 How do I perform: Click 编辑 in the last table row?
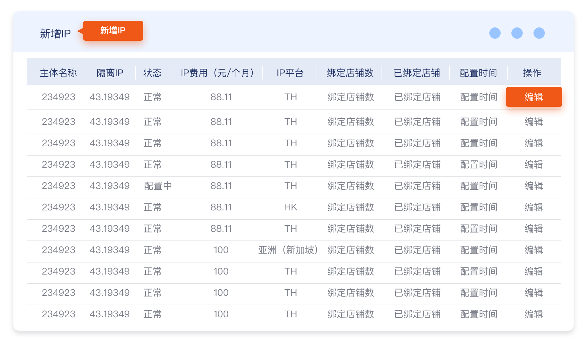tap(534, 314)
